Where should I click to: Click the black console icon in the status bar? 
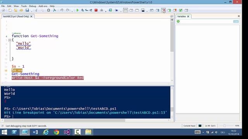[200, 126]
